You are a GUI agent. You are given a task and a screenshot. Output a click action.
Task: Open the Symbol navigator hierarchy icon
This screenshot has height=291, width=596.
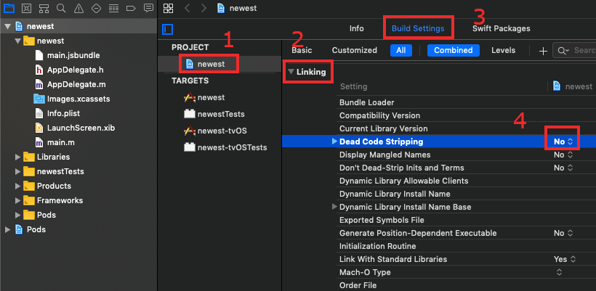click(x=44, y=8)
